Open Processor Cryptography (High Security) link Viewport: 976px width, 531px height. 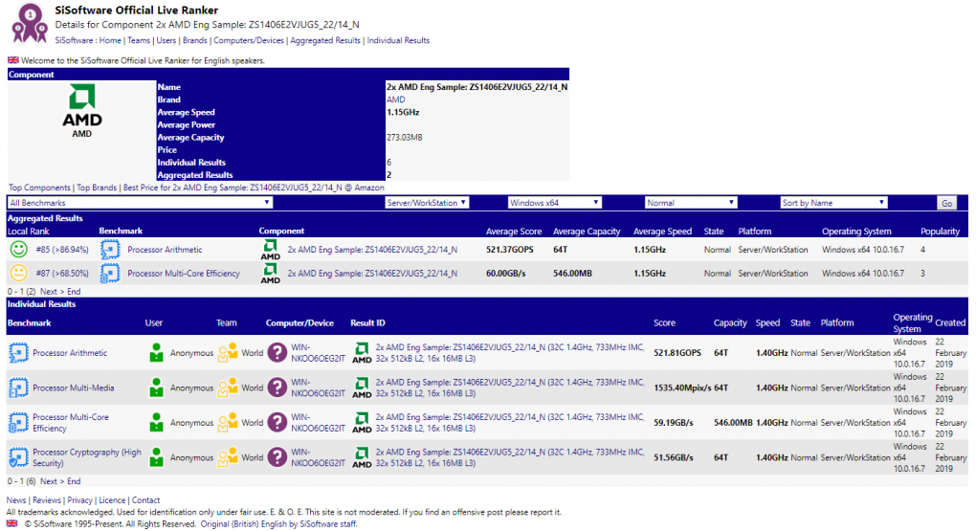(87, 457)
